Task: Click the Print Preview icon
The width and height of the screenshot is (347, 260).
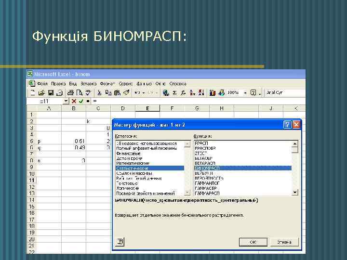Action: point(79,92)
